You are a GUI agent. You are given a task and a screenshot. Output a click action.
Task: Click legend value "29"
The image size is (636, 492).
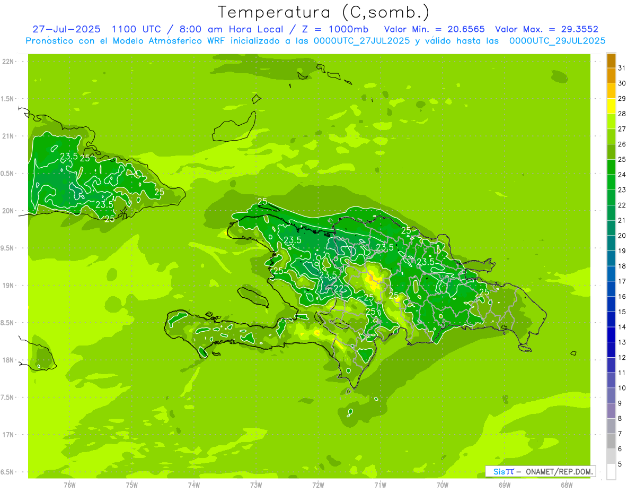pos(622,99)
